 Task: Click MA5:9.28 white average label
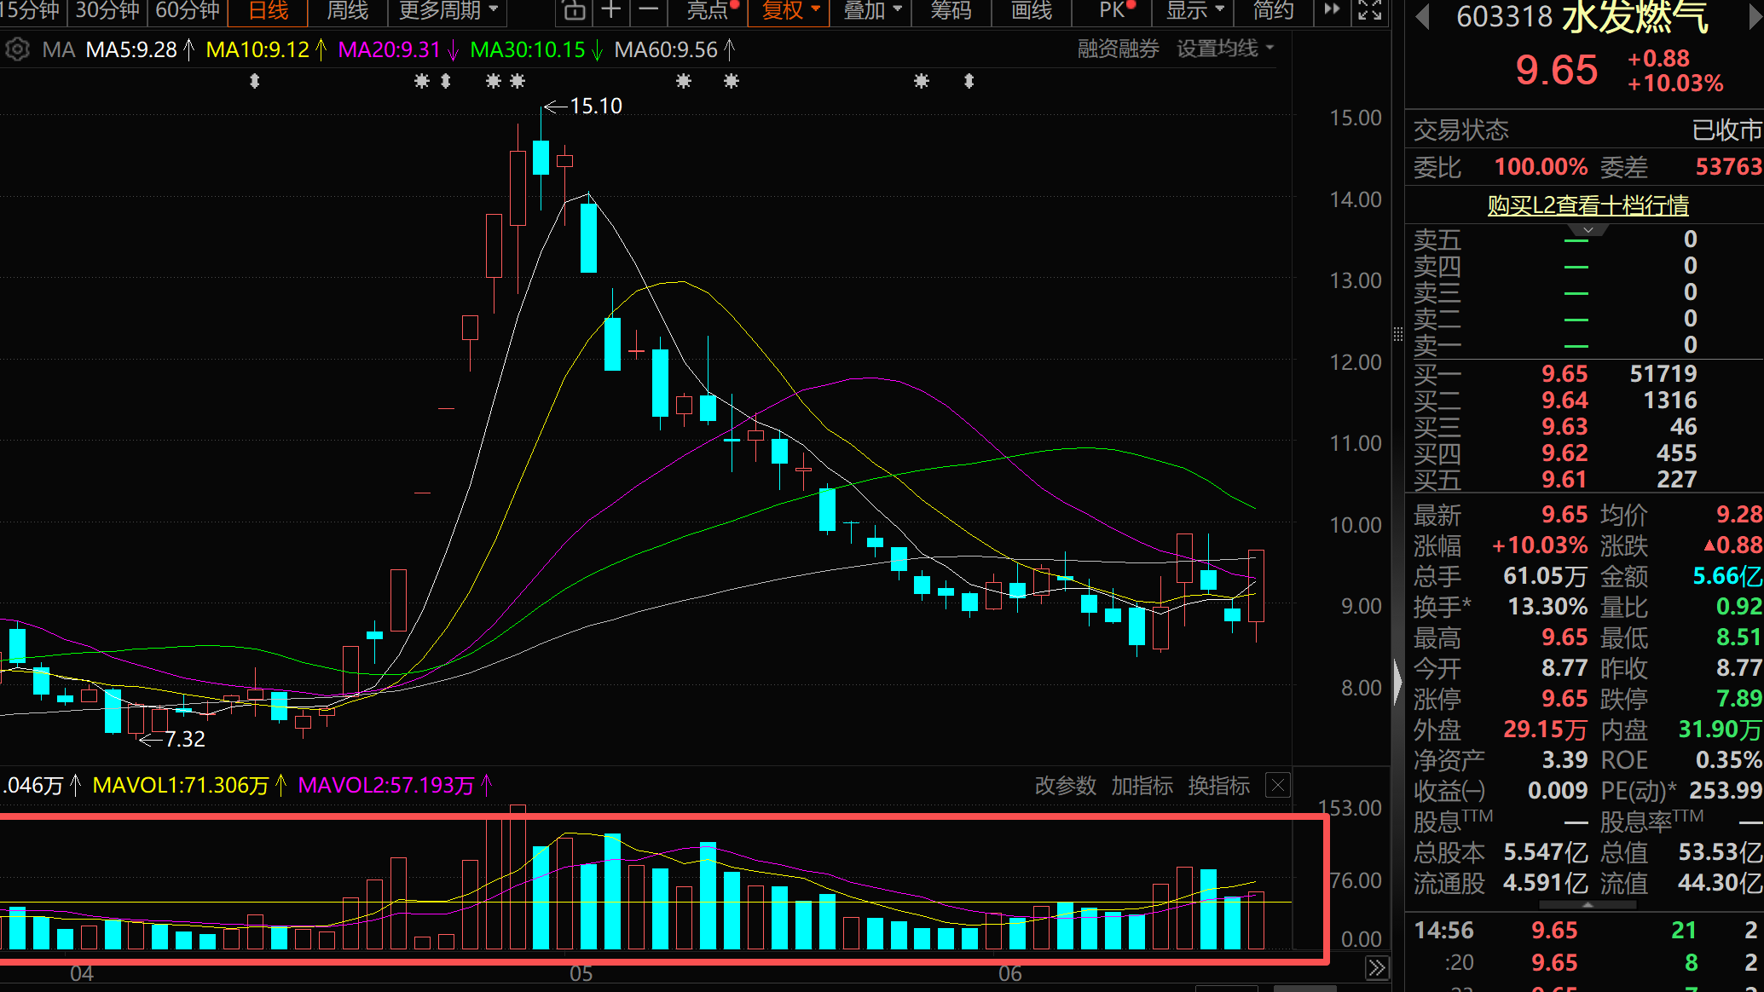tap(131, 50)
